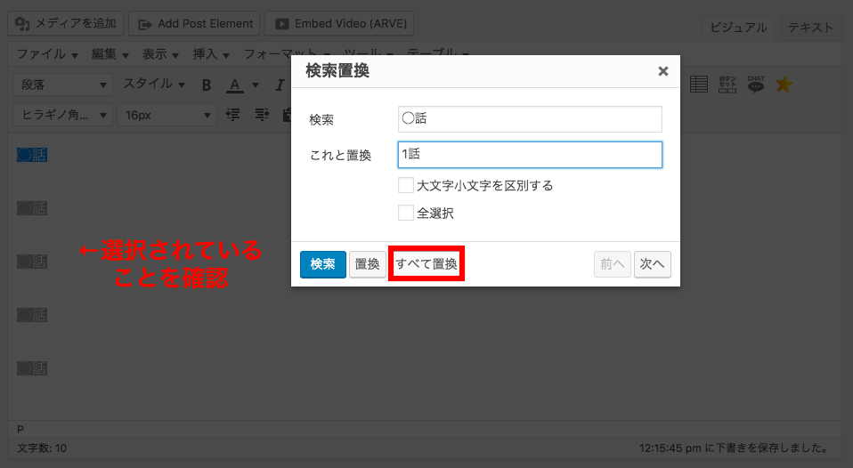This screenshot has height=468, width=853.
Task: Toggle italic with the I icon
Action: pos(280,85)
